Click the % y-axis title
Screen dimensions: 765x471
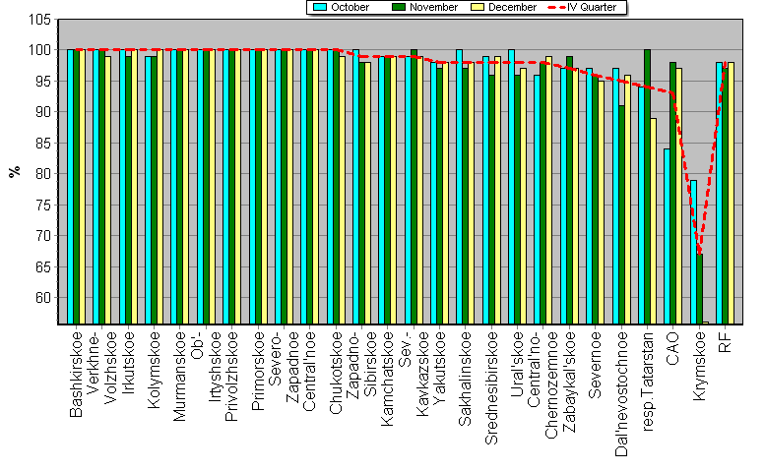click(x=15, y=171)
